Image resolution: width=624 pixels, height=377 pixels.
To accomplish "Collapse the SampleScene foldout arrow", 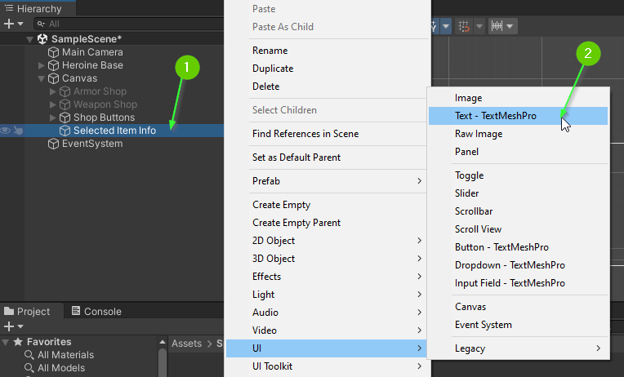I will [30, 39].
